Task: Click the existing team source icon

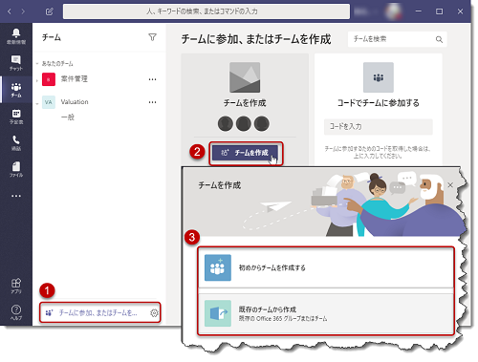Action: click(218, 313)
